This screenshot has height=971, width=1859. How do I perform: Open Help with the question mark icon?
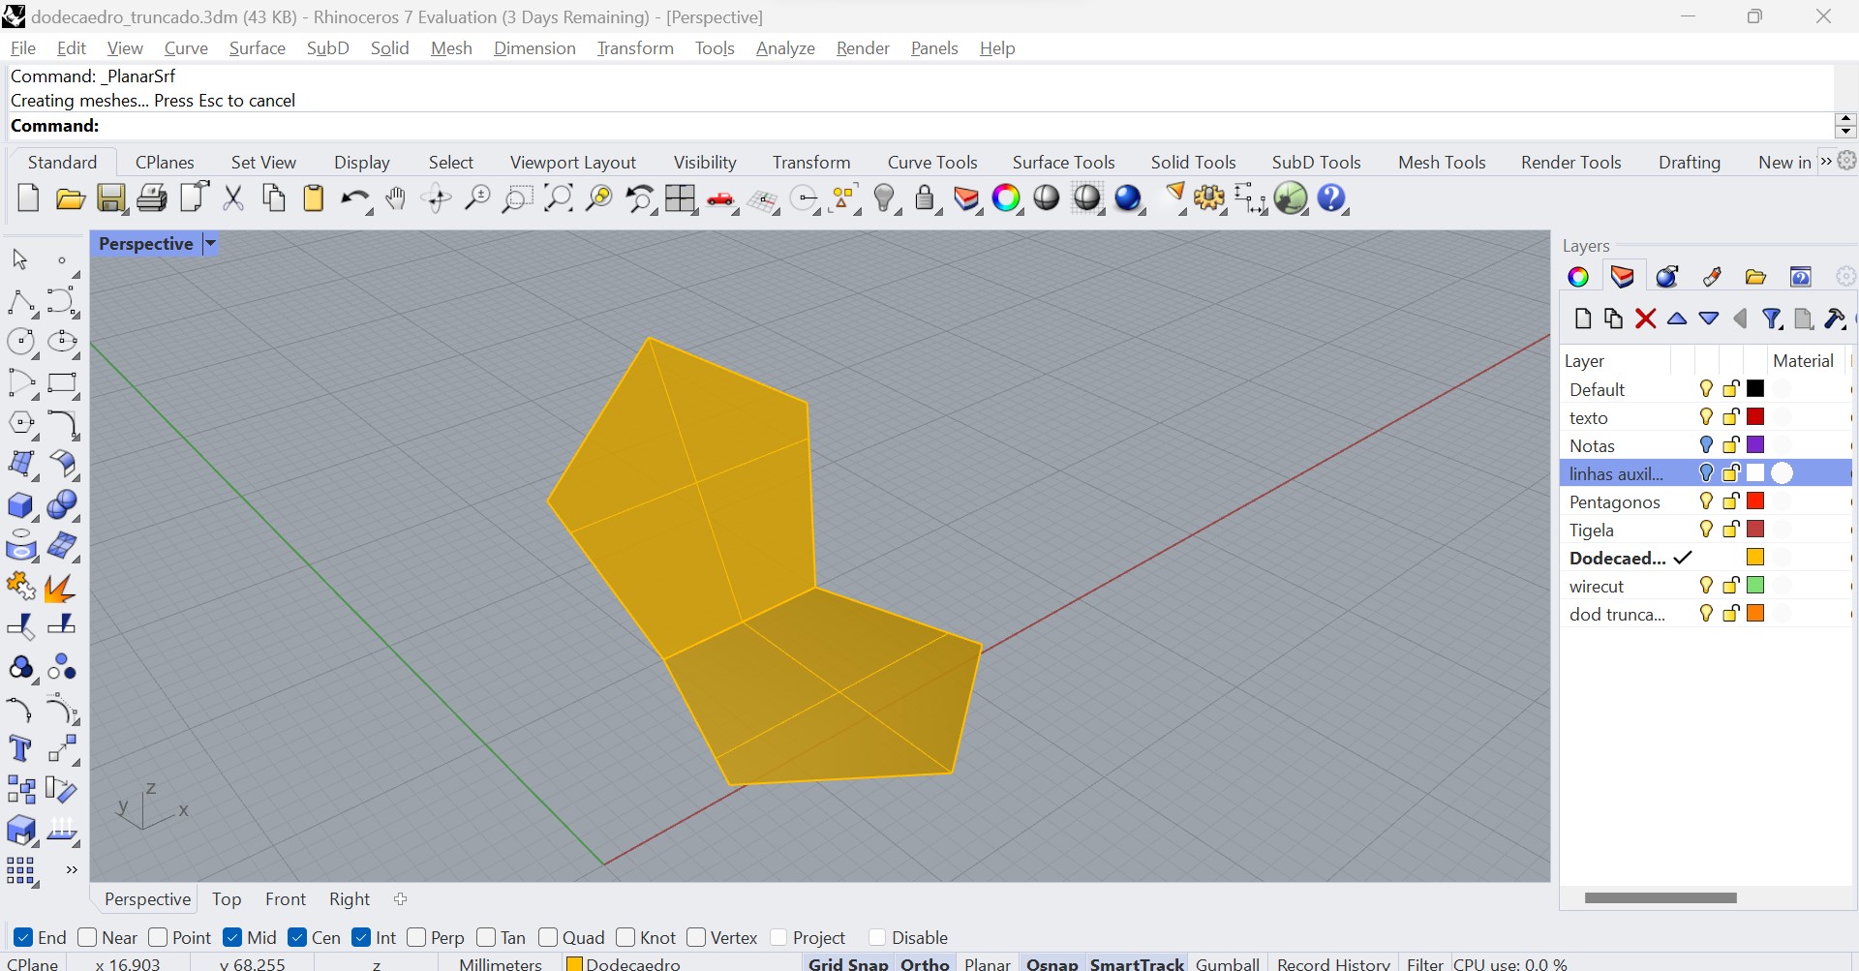point(1332,198)
